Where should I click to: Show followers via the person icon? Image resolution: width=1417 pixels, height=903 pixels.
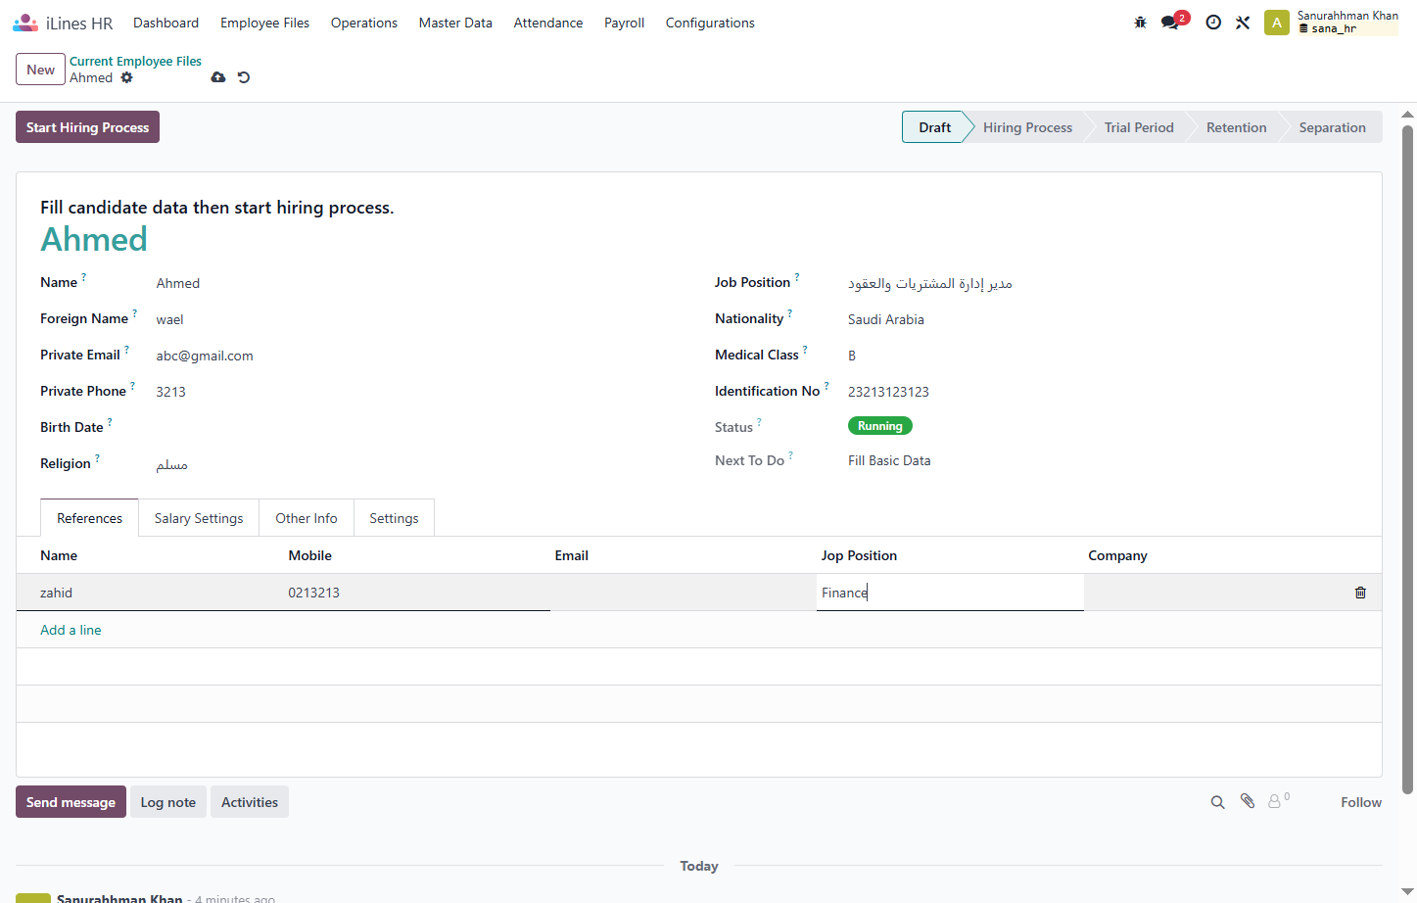[x=1275, y=801]
